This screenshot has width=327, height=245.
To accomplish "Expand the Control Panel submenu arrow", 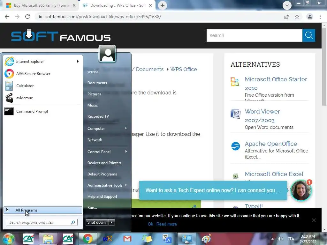I will click(x=126, y=152).
